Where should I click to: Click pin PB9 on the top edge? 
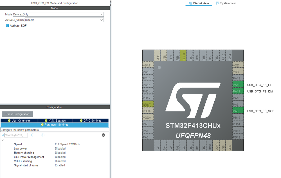pos(170,55)
